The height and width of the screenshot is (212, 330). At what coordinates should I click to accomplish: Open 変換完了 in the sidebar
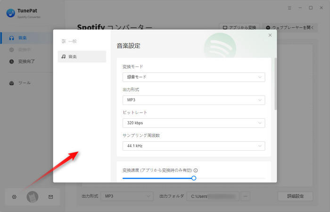click(x=27, y=61)
